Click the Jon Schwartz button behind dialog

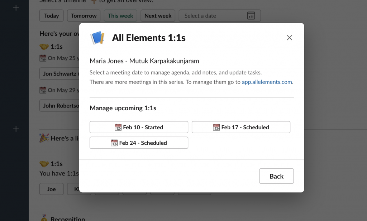tap(59, 74)
